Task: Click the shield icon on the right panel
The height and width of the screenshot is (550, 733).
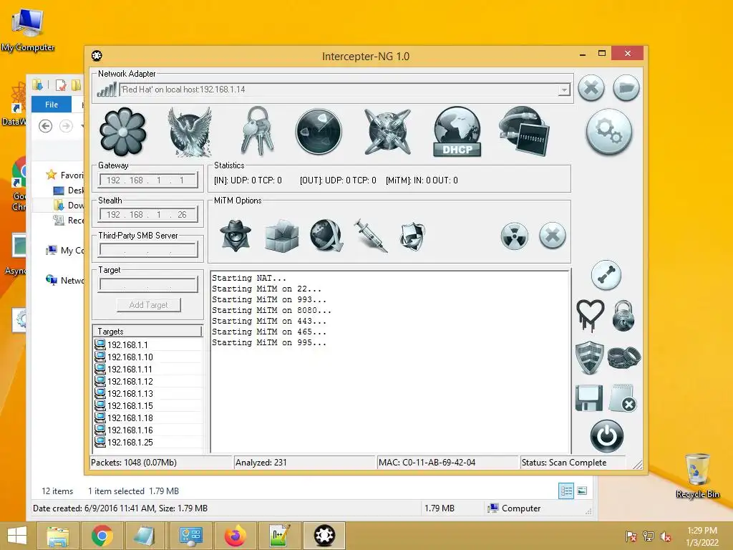Action: pos(590,357)
